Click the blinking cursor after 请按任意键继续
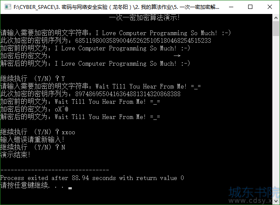Image resolution: width=280 pixels, height=205 pixels. tap(70, 188)
